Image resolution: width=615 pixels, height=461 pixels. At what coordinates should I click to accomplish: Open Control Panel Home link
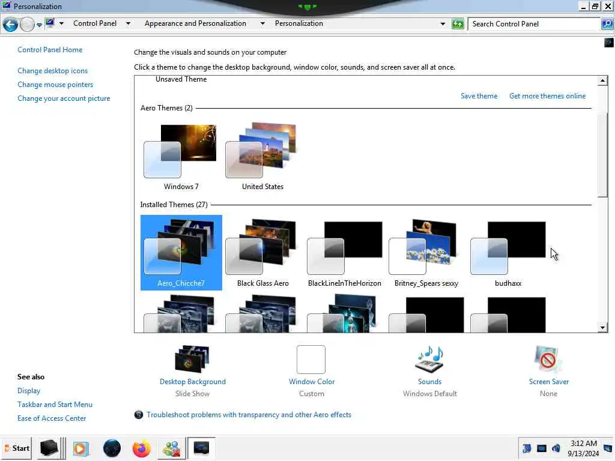(50, 50)
